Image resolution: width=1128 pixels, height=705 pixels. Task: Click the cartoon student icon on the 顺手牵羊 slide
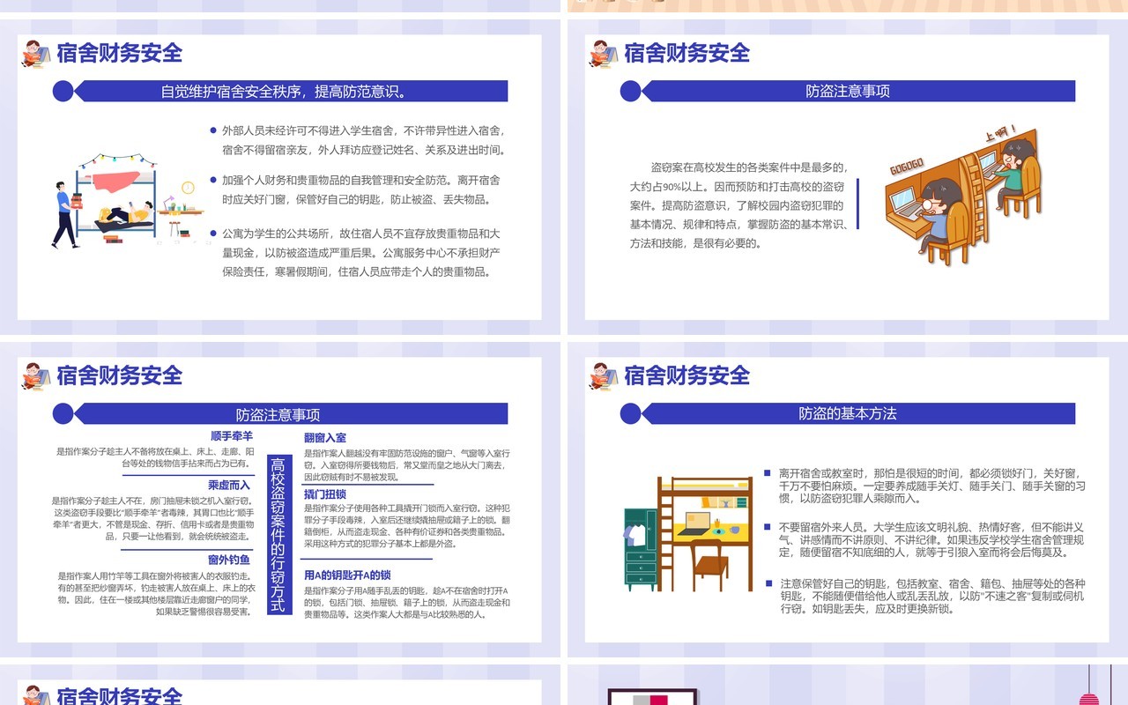click(x=34, y=377)
